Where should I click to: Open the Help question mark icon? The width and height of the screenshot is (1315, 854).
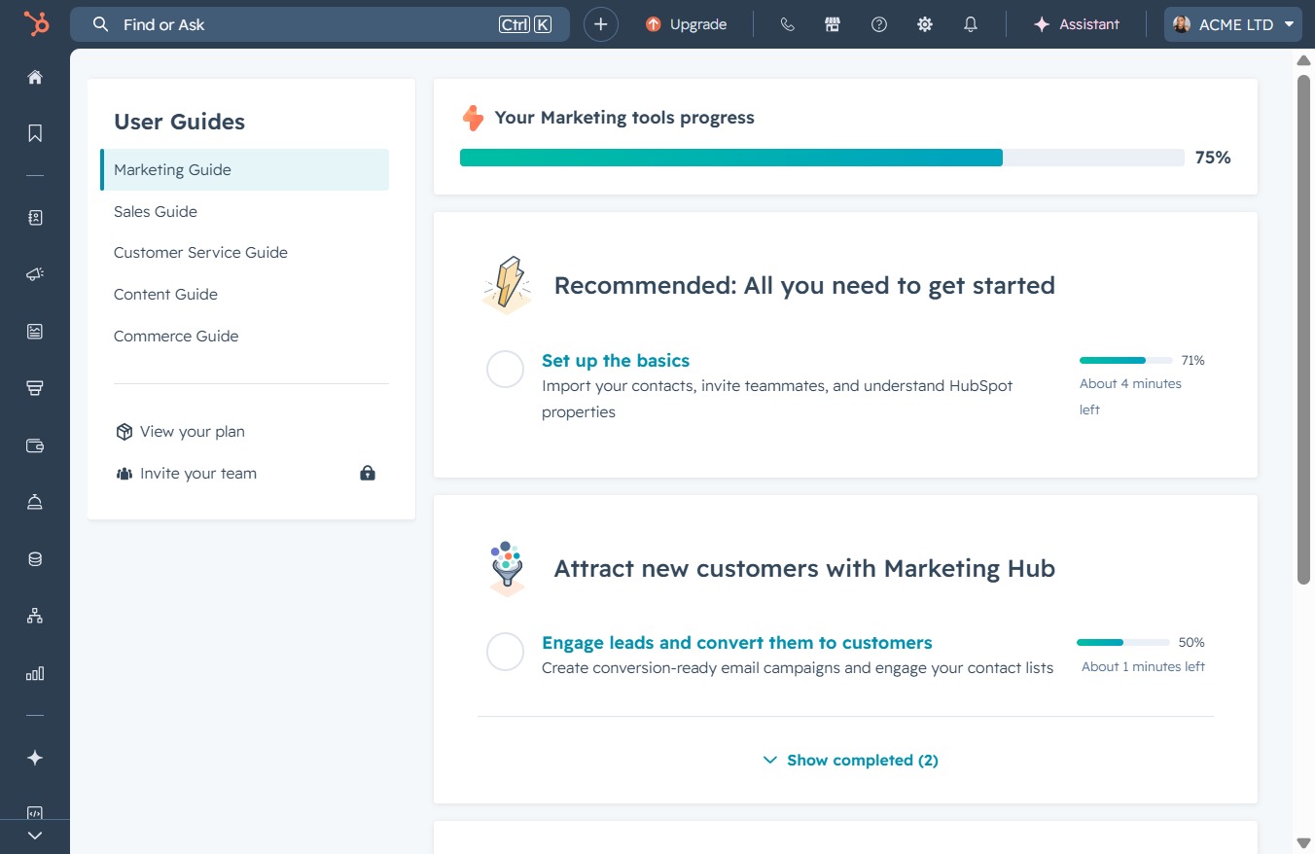pos(879,24)
